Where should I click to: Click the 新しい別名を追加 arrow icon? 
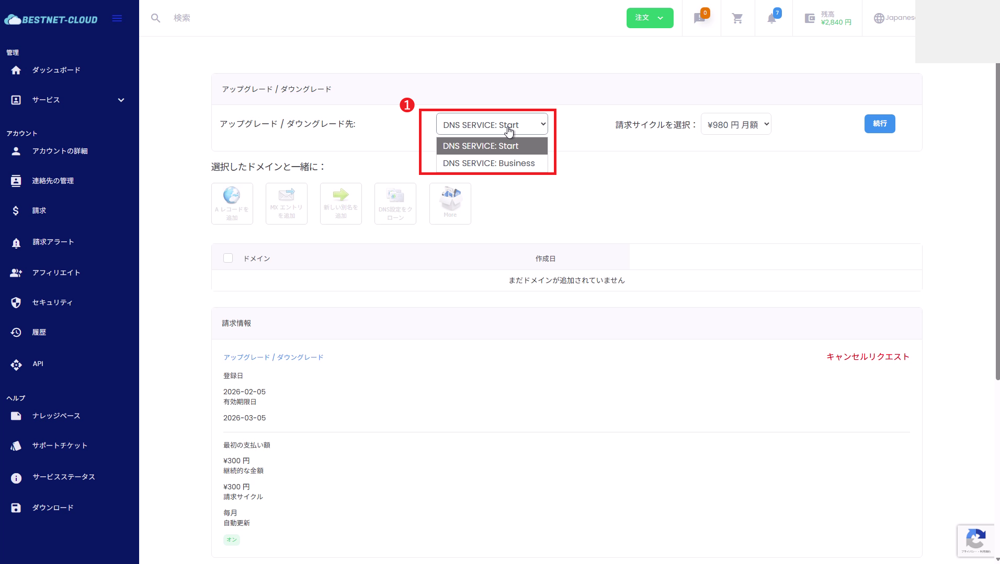(340, 204)
